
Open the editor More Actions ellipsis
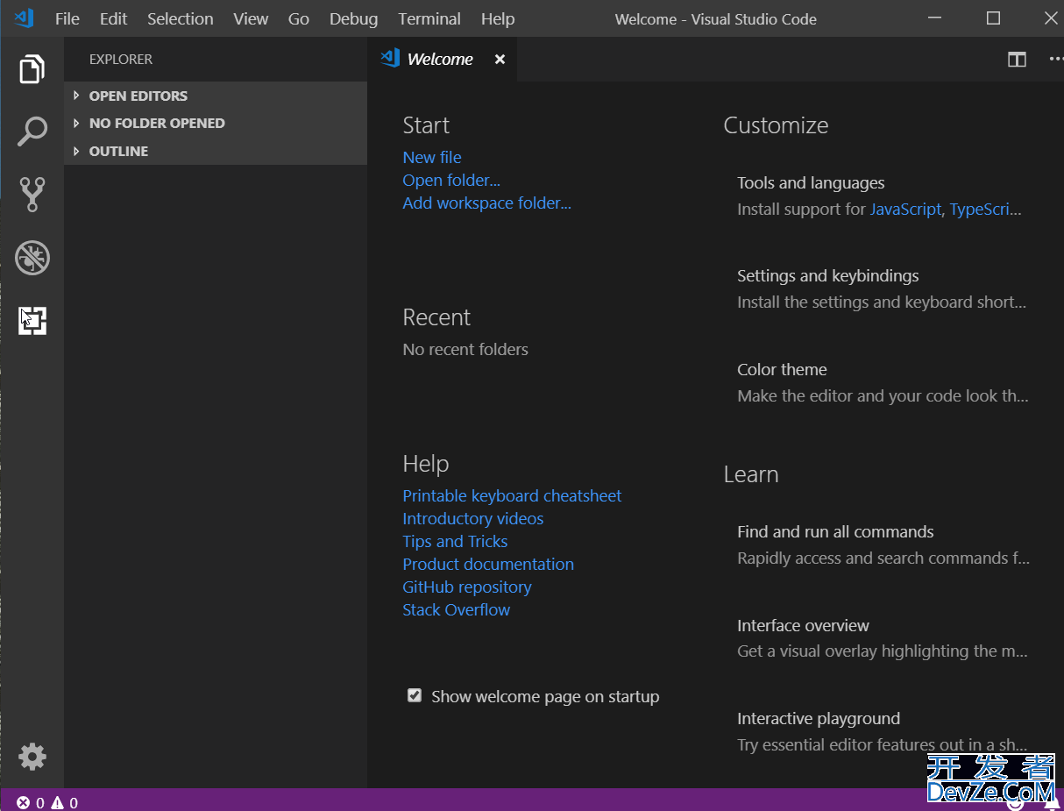pyautogui.click(x=1056, y=60)
